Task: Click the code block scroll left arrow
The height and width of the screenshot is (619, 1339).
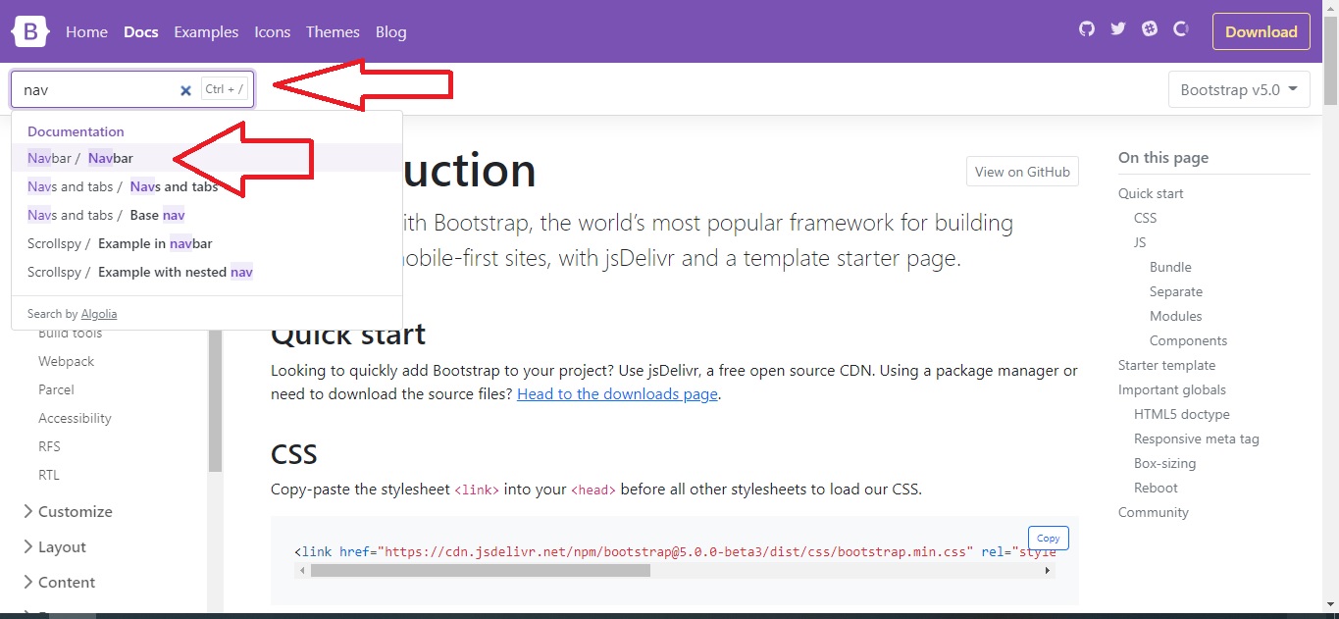Action: pos(302,570)
